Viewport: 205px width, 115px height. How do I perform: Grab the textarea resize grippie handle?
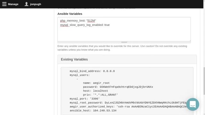pyautogui.click(x=124, y=42)
